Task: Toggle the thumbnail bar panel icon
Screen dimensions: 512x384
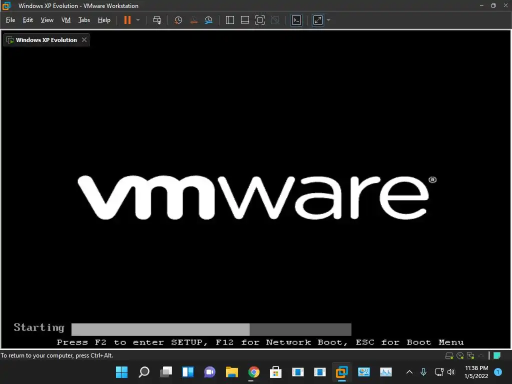Action: [x=245, y=20]
